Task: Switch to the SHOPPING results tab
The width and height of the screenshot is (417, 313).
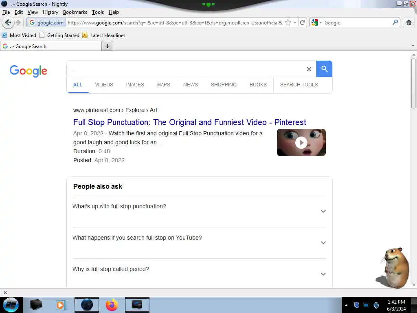Action: pyautogui.click(x=224, y=85)
